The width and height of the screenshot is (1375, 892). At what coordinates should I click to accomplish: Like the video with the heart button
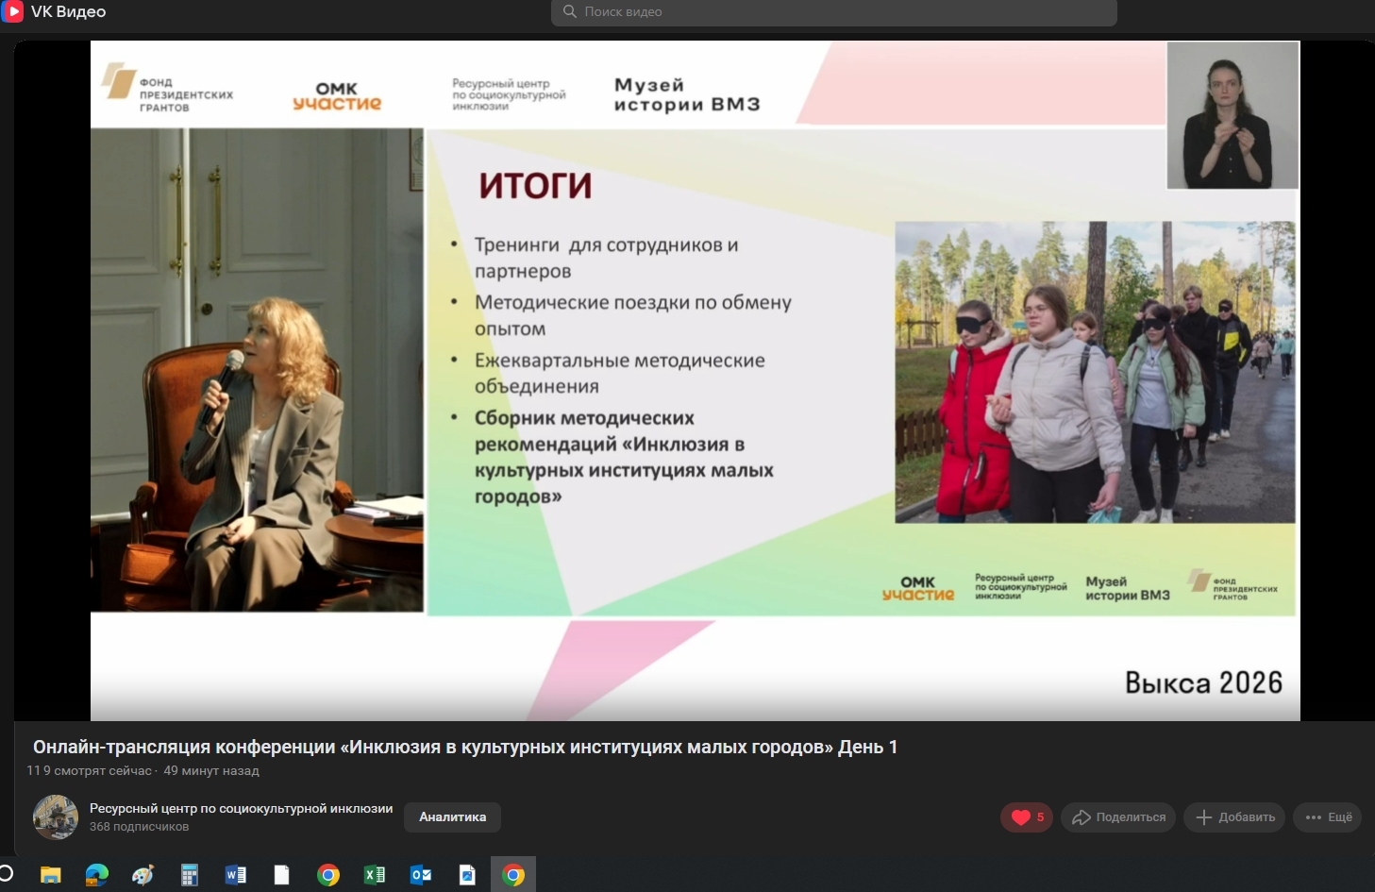pos(1027,817)
